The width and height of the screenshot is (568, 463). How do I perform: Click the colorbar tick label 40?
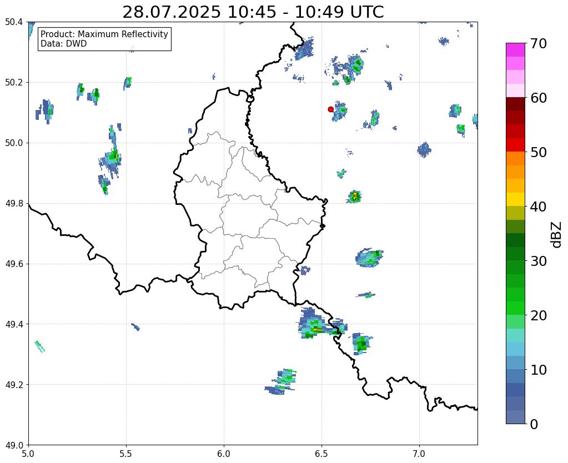click(x=538, y=207)
